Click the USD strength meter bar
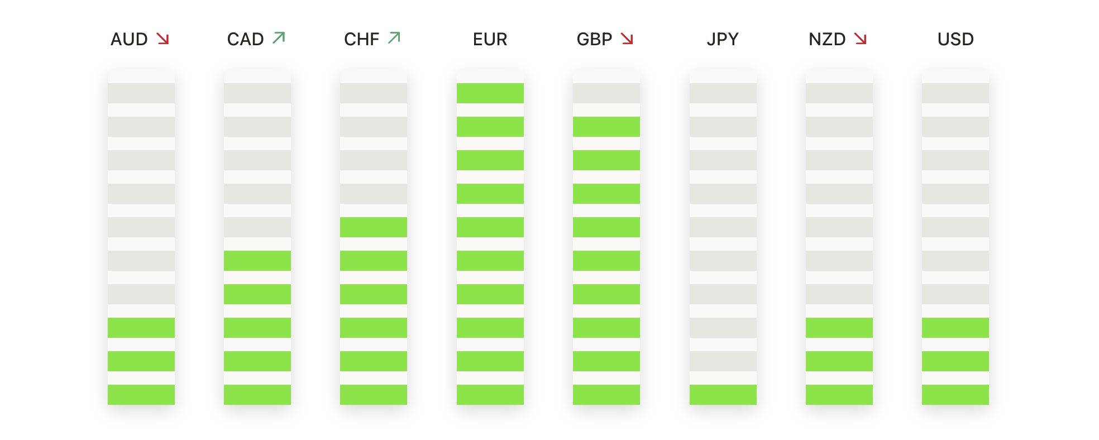 (955, 238)
